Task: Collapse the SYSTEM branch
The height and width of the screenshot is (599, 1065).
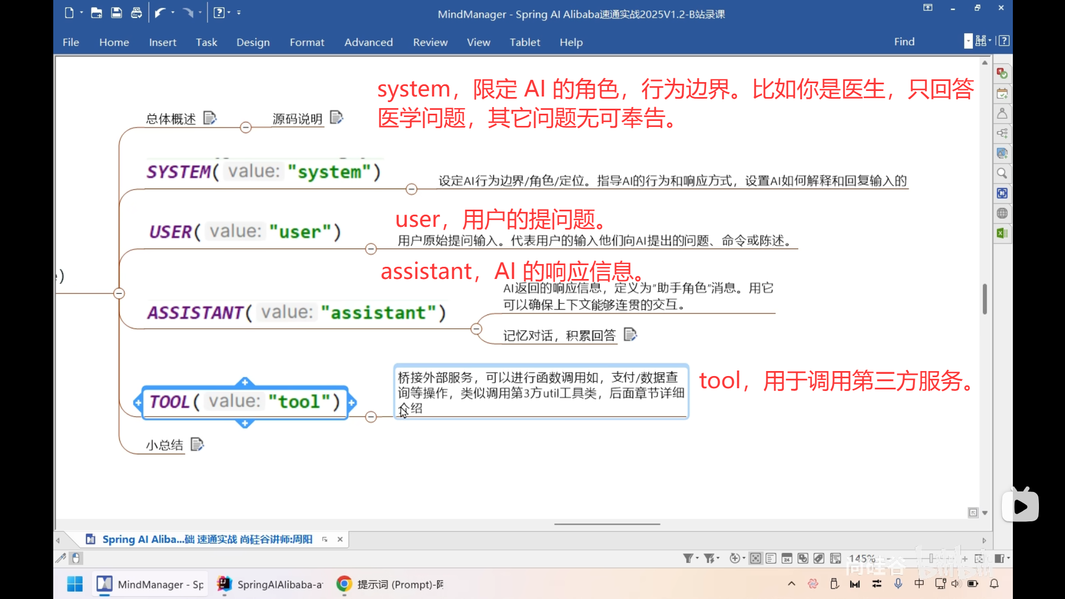Action: [x=412, y=189]
